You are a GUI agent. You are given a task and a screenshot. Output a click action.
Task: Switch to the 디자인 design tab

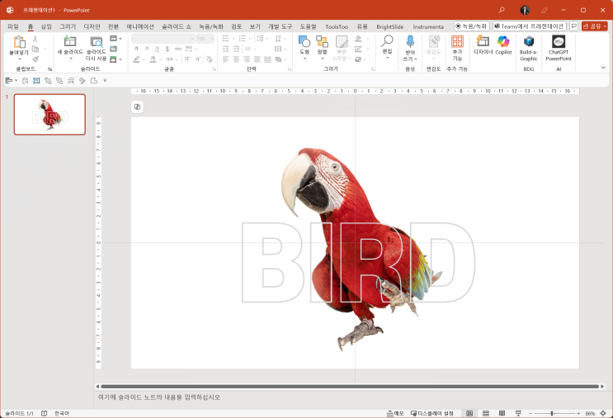[92, 26]
